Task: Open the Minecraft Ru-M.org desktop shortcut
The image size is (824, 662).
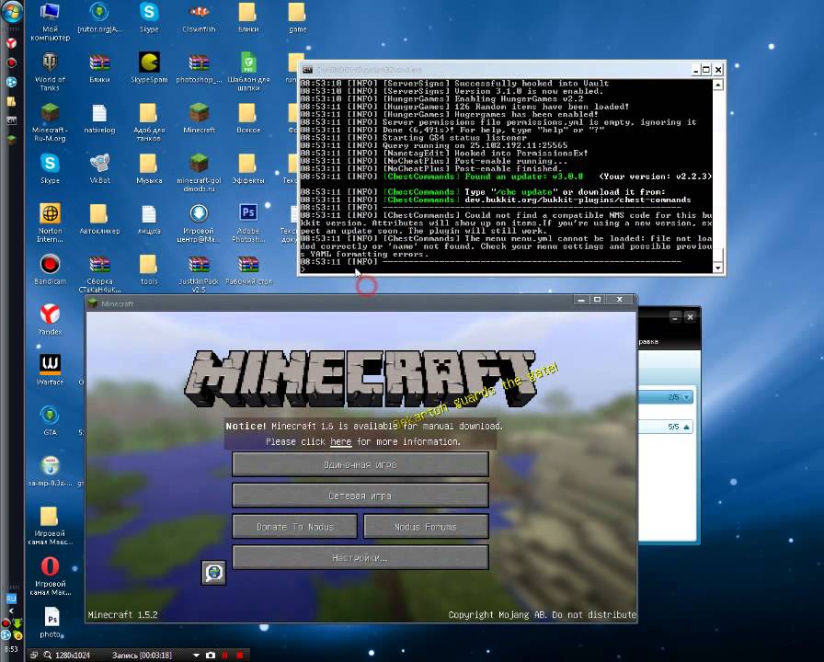Action: [x=50, y=122]
